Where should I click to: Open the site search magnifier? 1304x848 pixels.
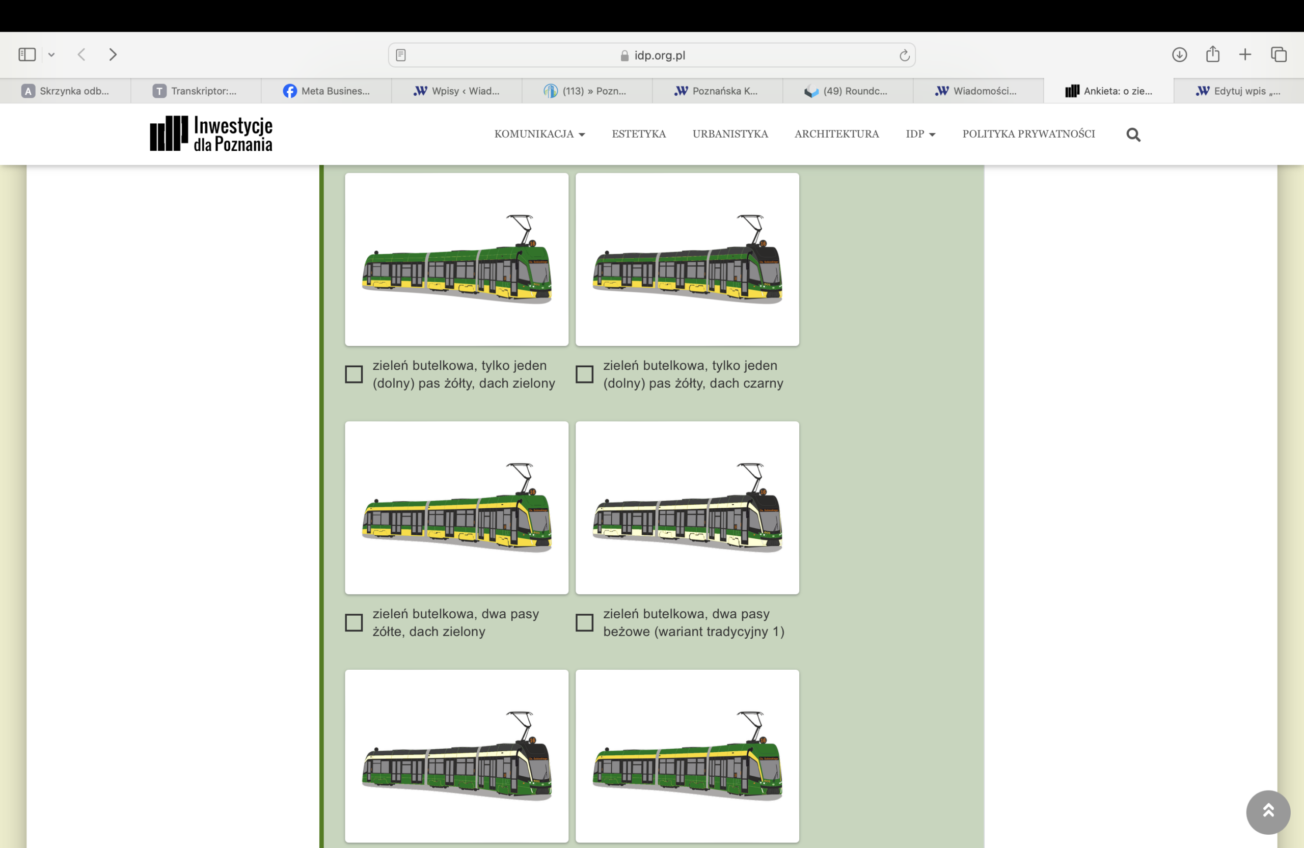[x=1133, y=135]
